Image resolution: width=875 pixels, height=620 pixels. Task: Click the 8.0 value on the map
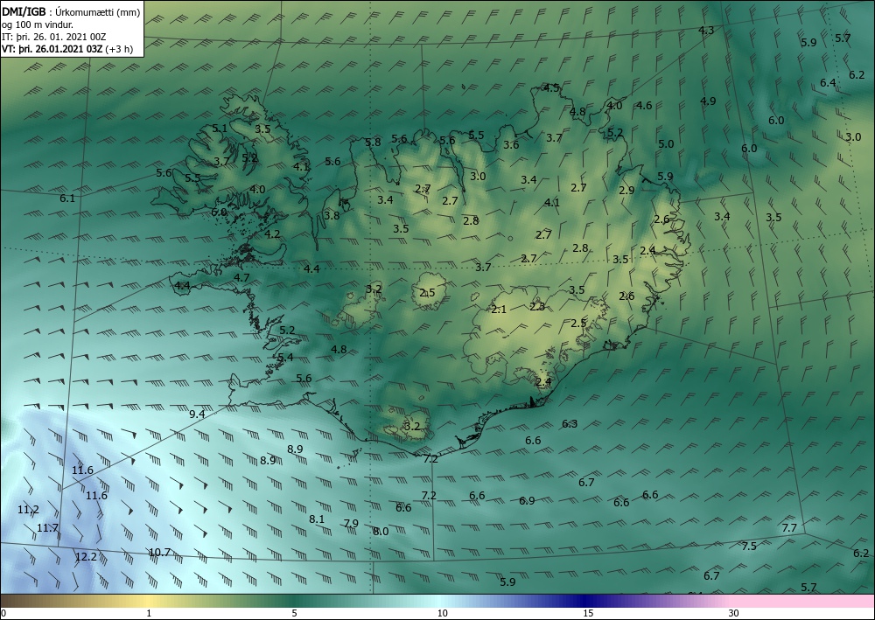(x=381, y=532)
